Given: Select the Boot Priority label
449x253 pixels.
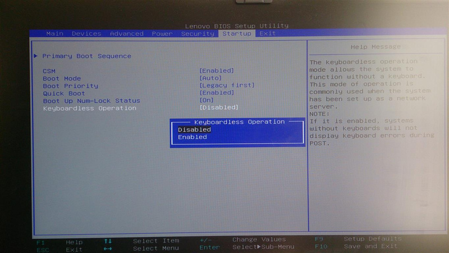Looking at the screenshot, I should (x=70, y=86).
